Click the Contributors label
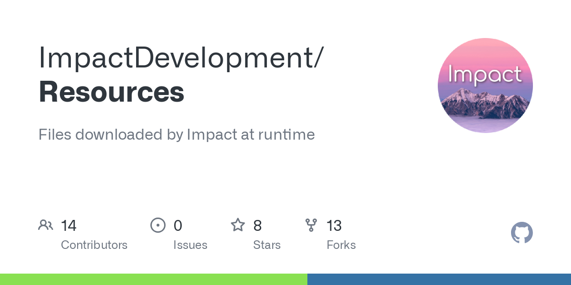Screen dimensions: 571x285 tap(94, 245)
